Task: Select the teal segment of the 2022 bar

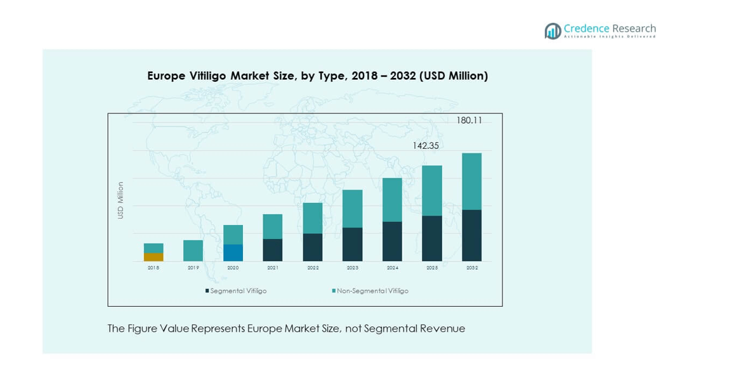Action: point(313,218)
